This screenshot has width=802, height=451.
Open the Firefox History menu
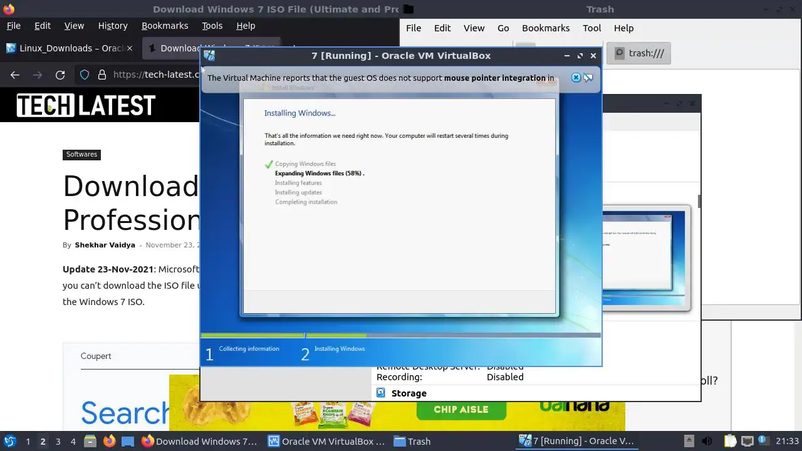tap(113, 26)
